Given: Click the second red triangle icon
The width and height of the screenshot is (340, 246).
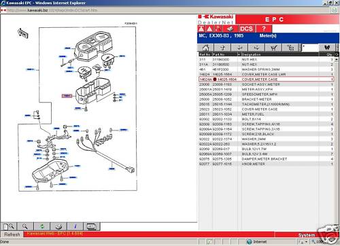Looking at the screenshot, I should pos(209,29).
